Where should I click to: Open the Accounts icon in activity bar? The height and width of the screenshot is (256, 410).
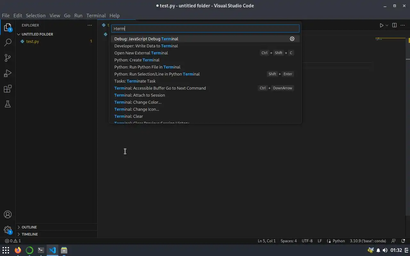coord(8,214)
